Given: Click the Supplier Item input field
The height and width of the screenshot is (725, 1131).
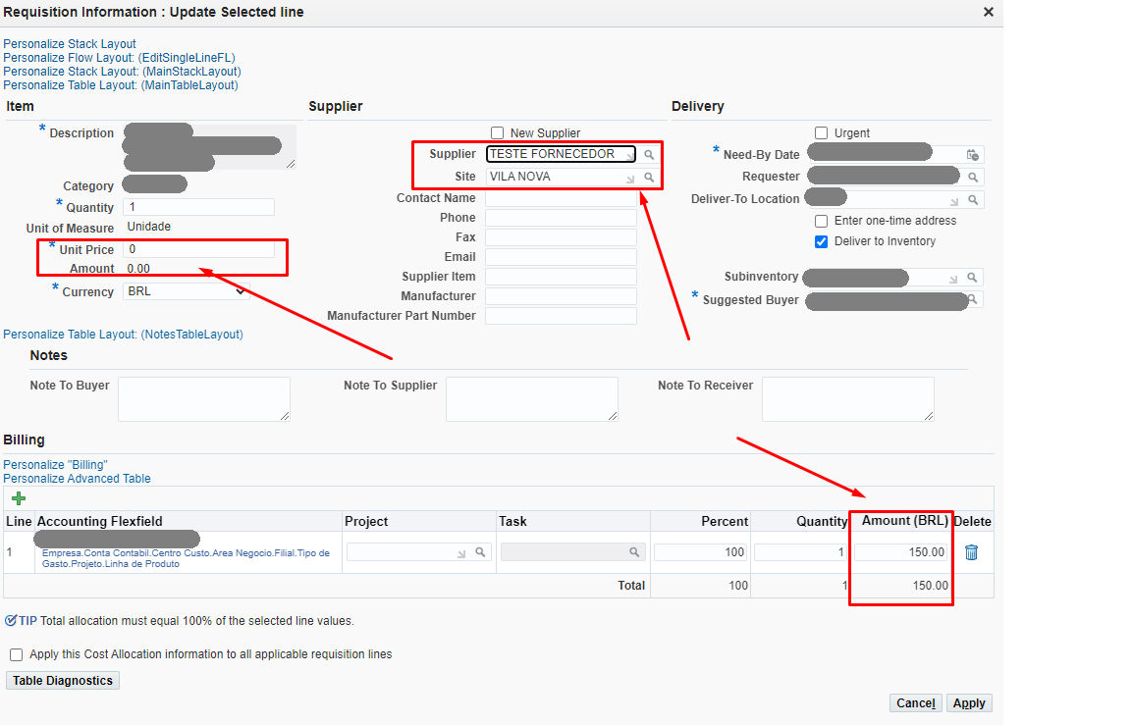Looking at the screenshot, I should (x=561, y=276).
